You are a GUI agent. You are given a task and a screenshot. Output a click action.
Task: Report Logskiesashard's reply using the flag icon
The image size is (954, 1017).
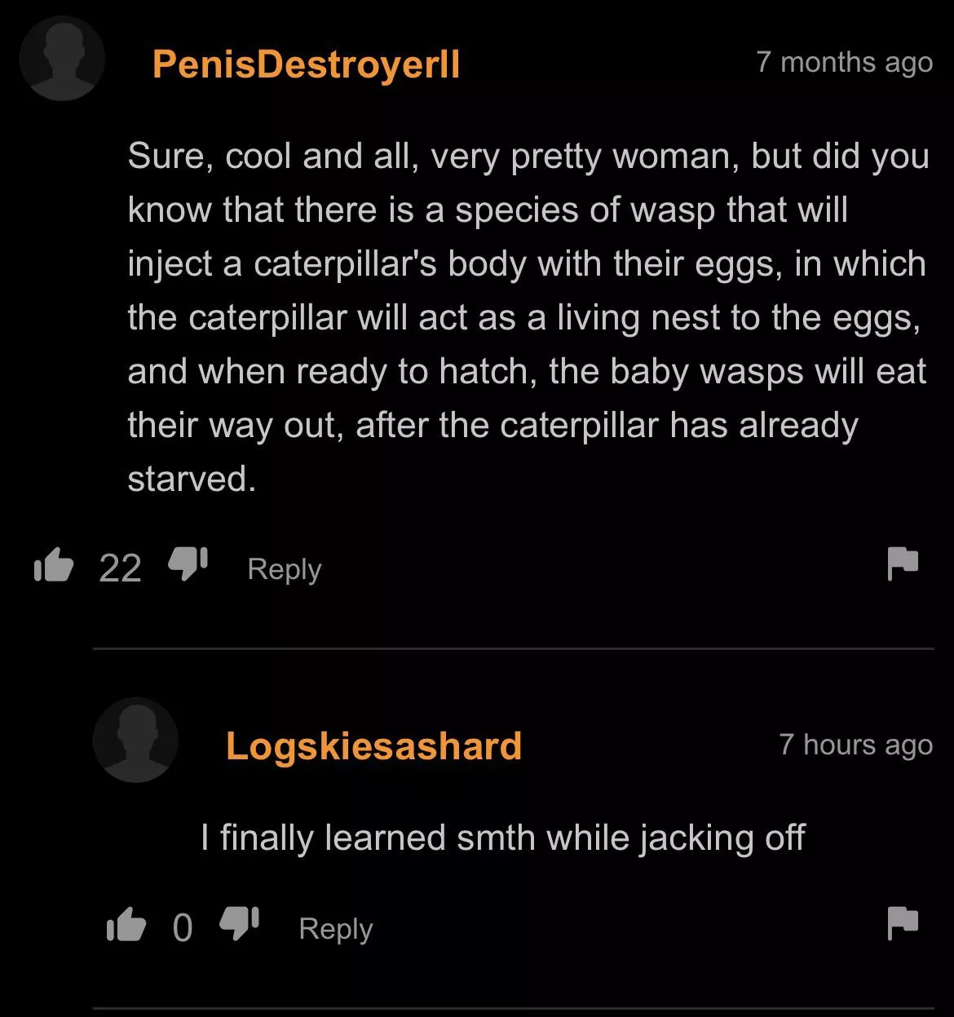coord(903,923)
